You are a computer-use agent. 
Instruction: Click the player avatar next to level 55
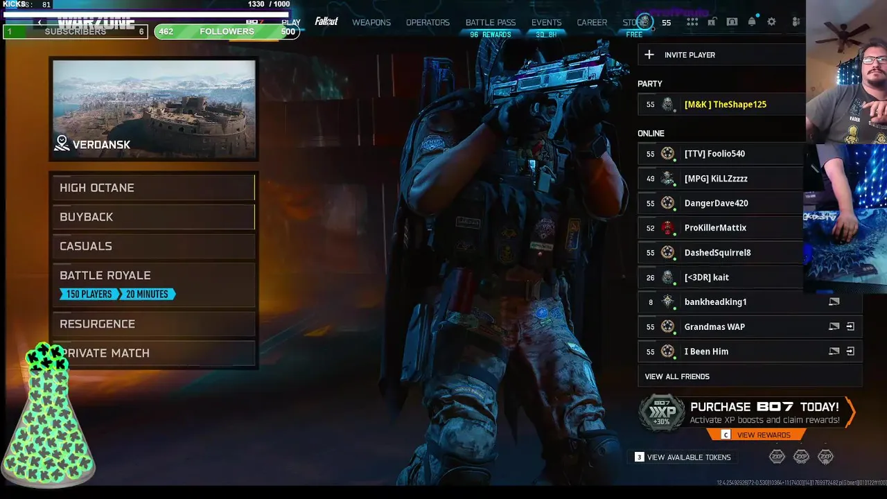point(645,21)
